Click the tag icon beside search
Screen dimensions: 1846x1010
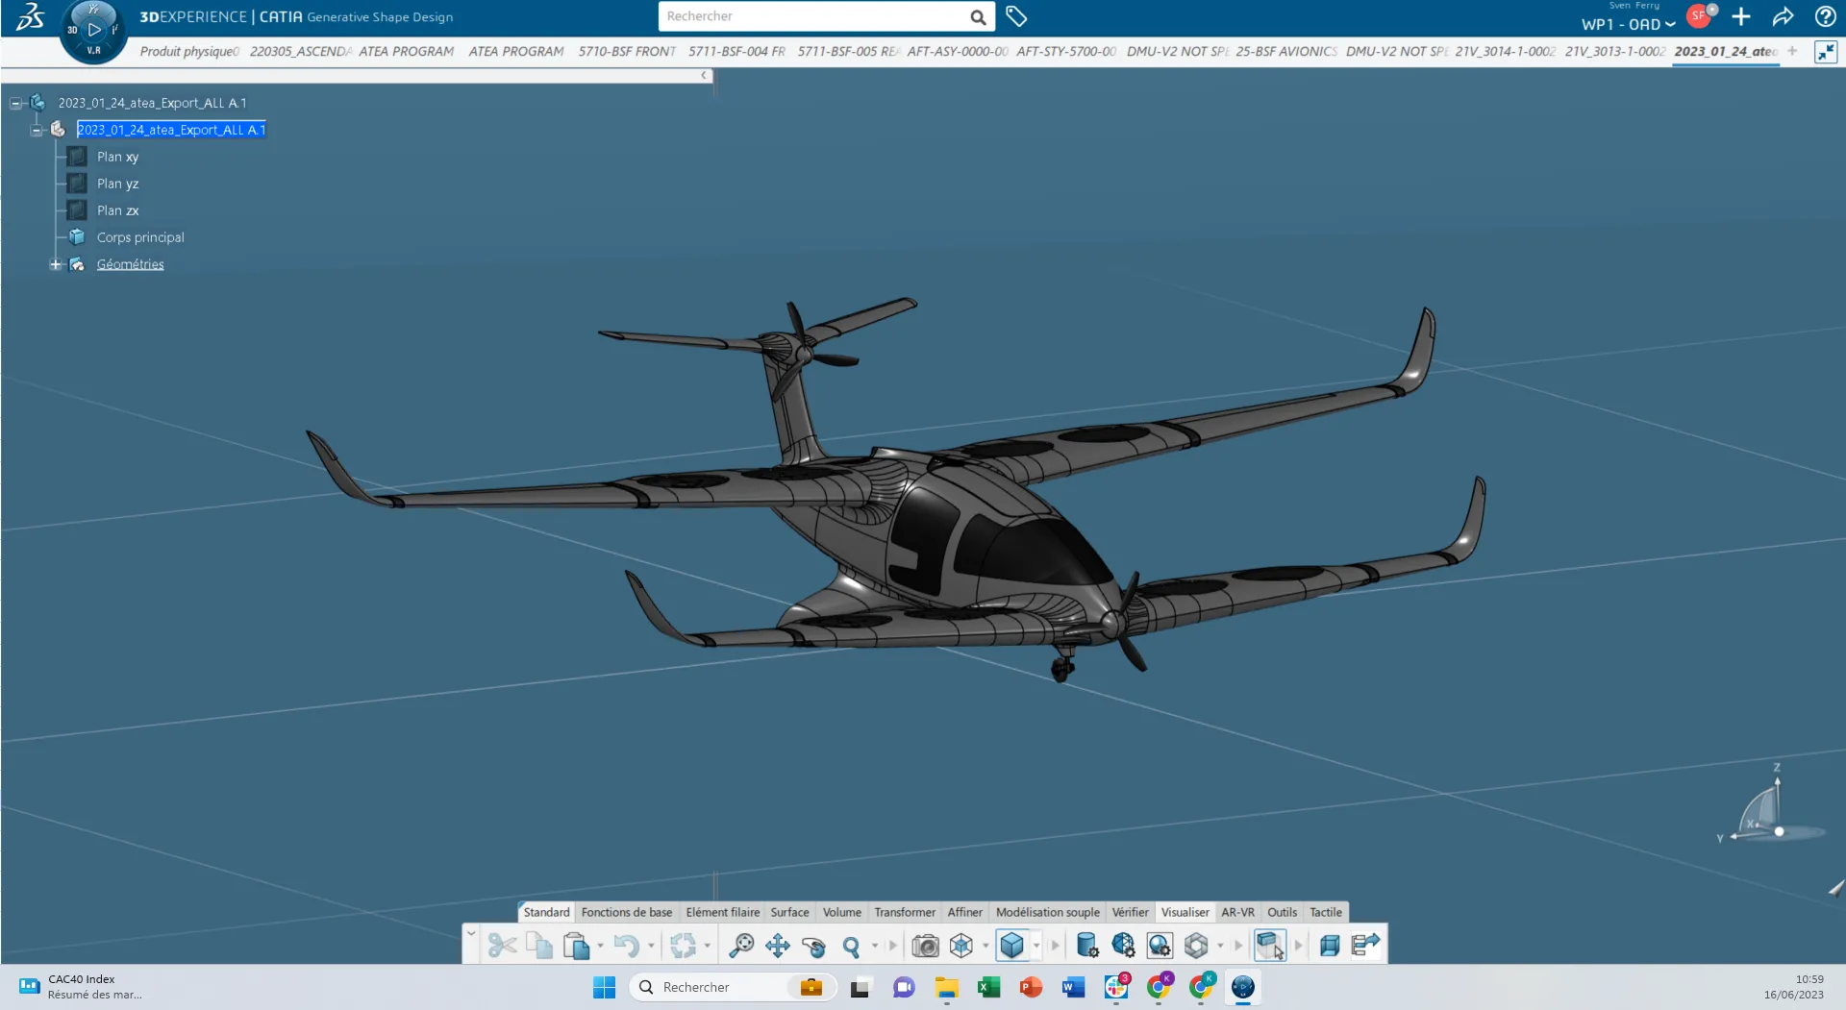[x=1016, y=16]
